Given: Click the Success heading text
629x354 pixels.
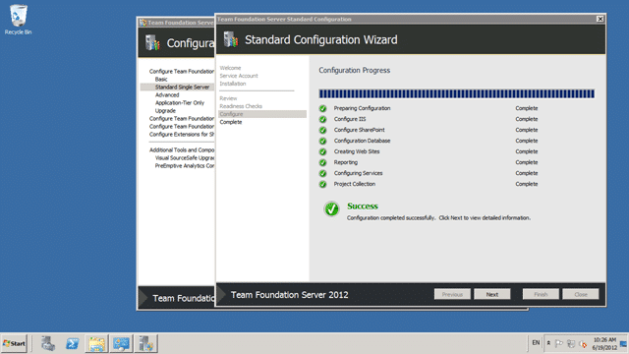Looking at the screenshot, I should click(x=363, y=206).
